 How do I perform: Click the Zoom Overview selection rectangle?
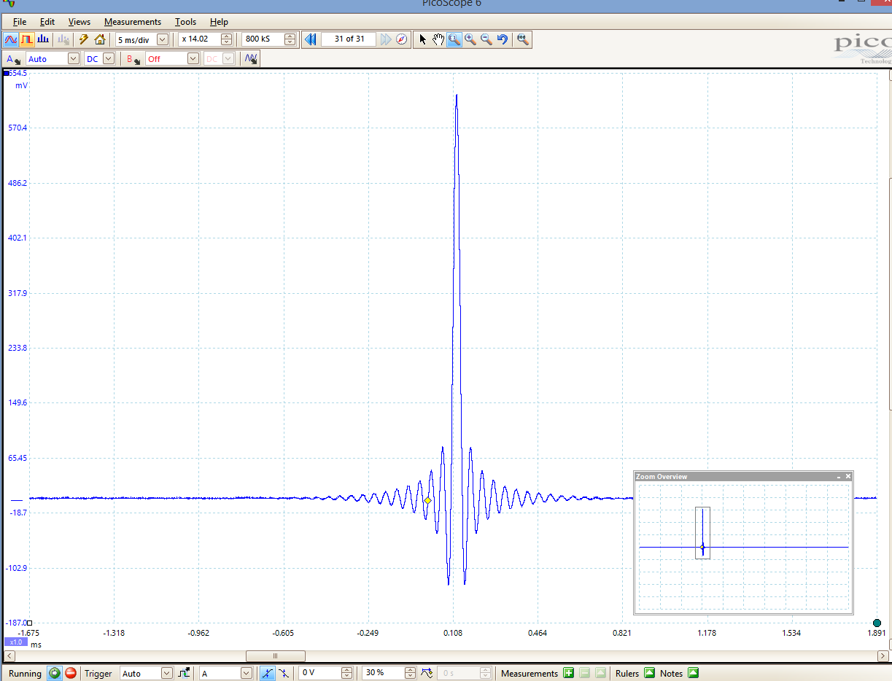point(702,532)
